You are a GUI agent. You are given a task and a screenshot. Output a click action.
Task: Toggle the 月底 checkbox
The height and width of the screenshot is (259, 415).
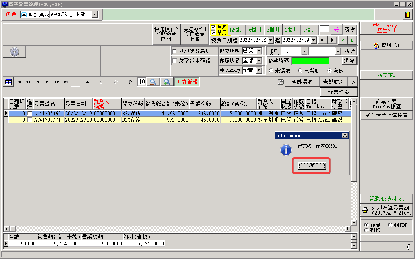click(213, 27)
